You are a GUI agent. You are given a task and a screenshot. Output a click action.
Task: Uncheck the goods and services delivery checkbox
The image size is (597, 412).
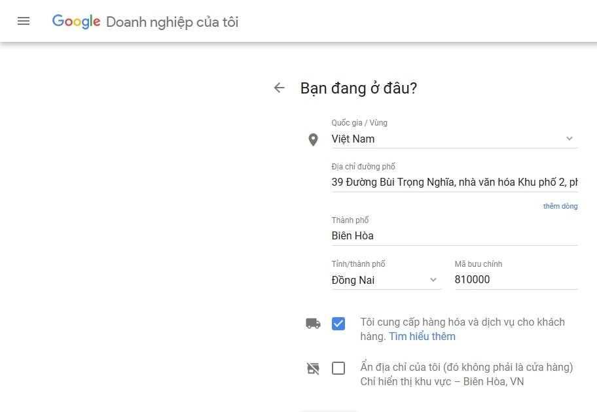pyautogui.click(x=338, y=324)
